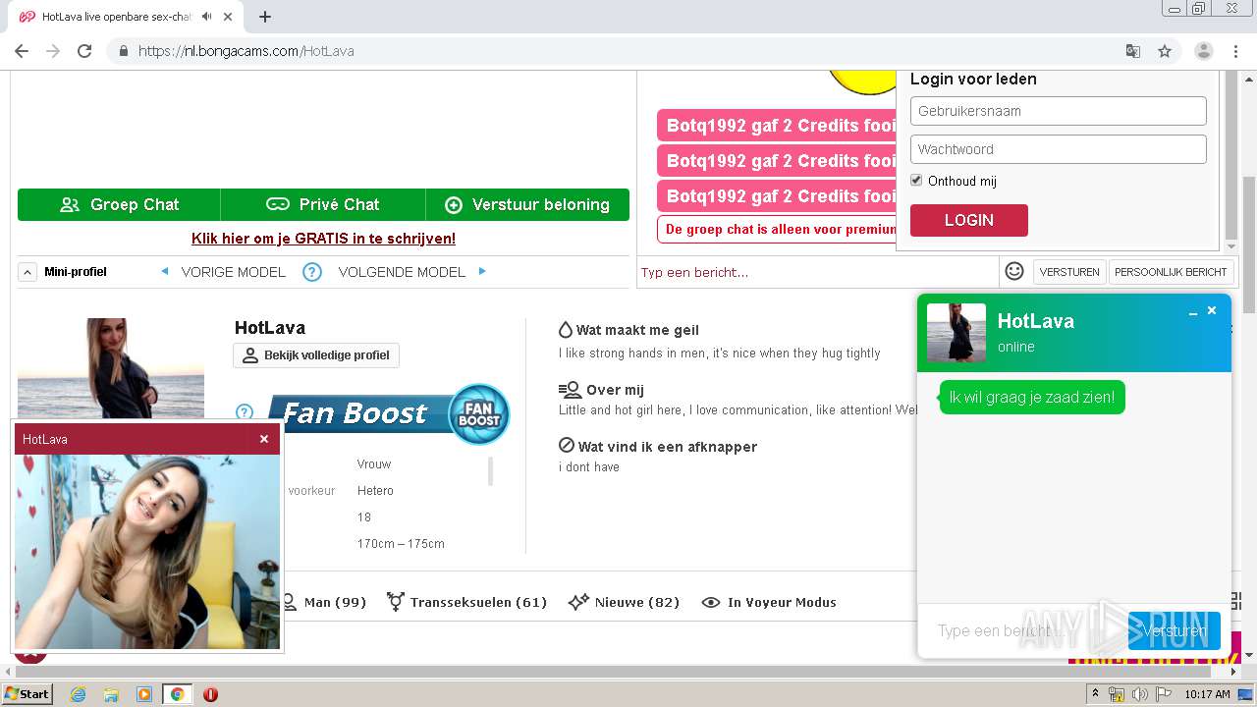Click the vertical page scrollbar
This screenshot has height=707, width=1257.
point(1248,245)
